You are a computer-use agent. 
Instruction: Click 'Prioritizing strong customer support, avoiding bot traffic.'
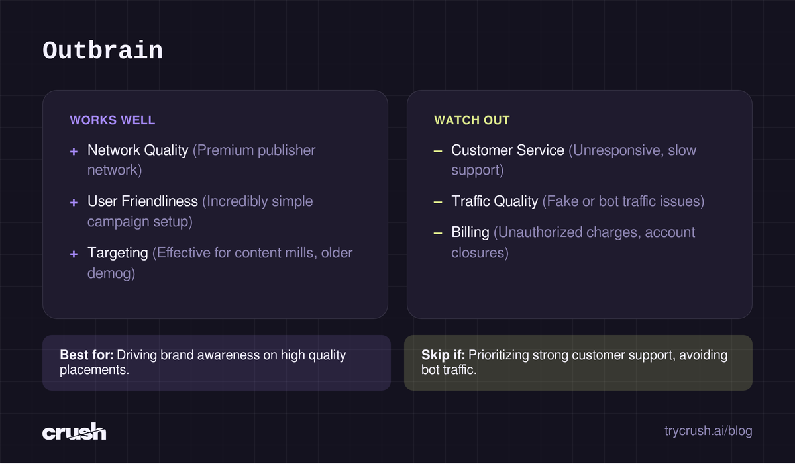click(x=574, y=362)
